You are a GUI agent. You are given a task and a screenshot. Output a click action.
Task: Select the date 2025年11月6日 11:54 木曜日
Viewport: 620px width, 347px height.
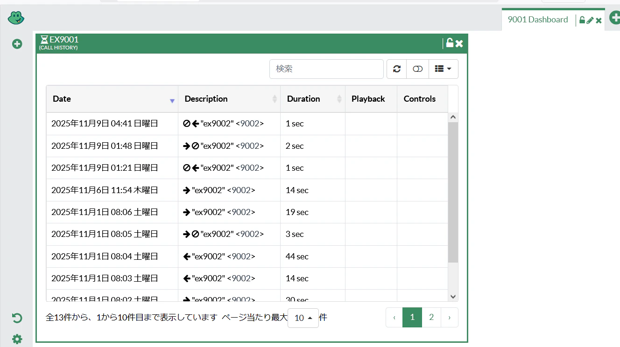coord(105,190)
